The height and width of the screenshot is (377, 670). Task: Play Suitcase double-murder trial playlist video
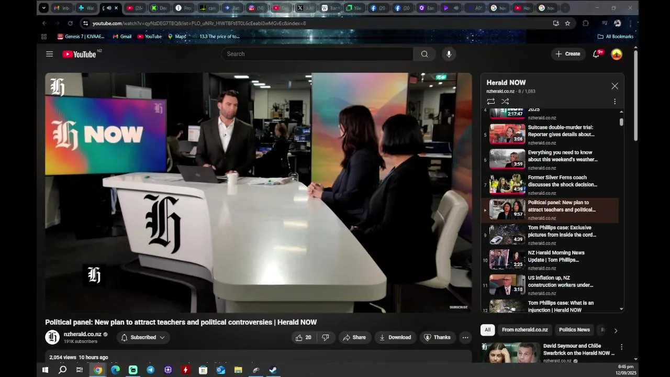[x=550, y=134]
